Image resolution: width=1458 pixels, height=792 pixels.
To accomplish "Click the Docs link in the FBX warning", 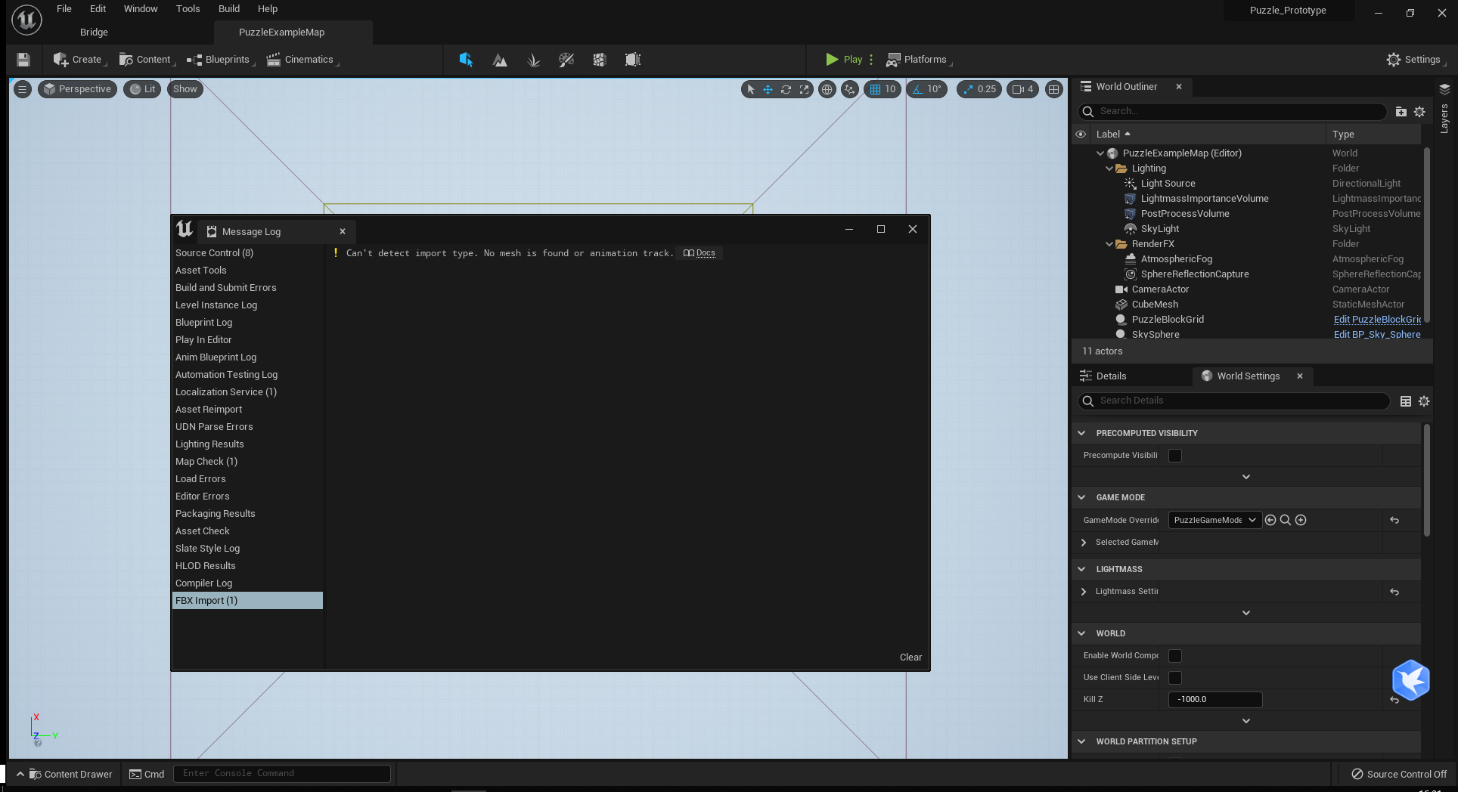I will click(698, 253).
